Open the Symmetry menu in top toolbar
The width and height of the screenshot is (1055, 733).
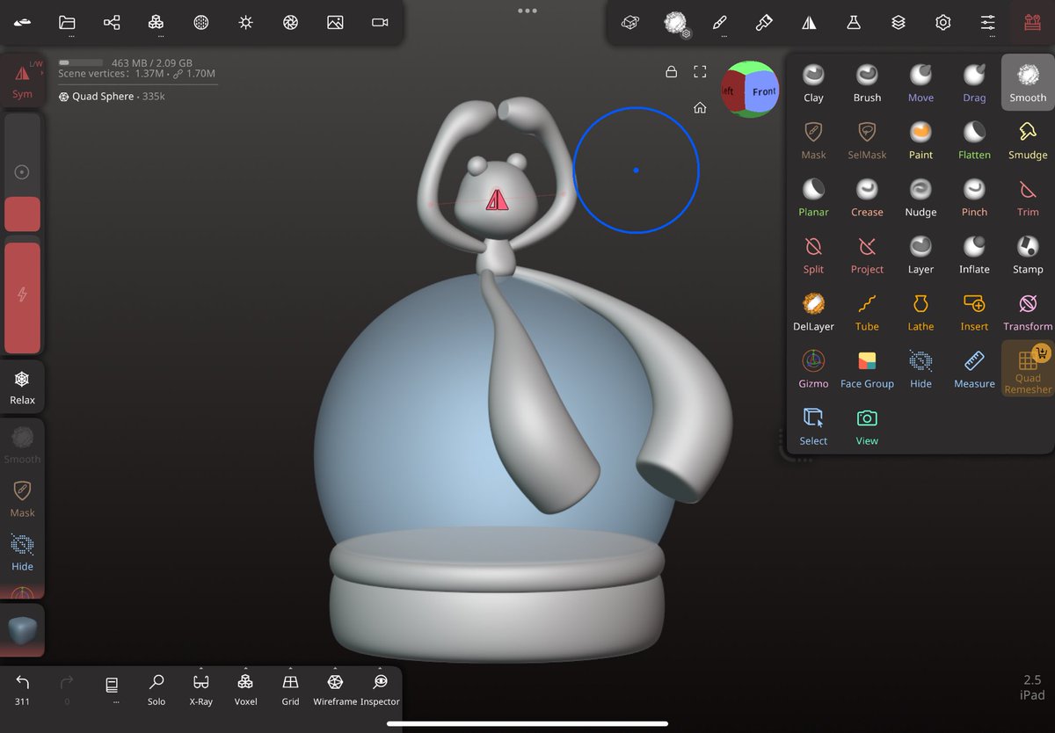coord(809,23)
